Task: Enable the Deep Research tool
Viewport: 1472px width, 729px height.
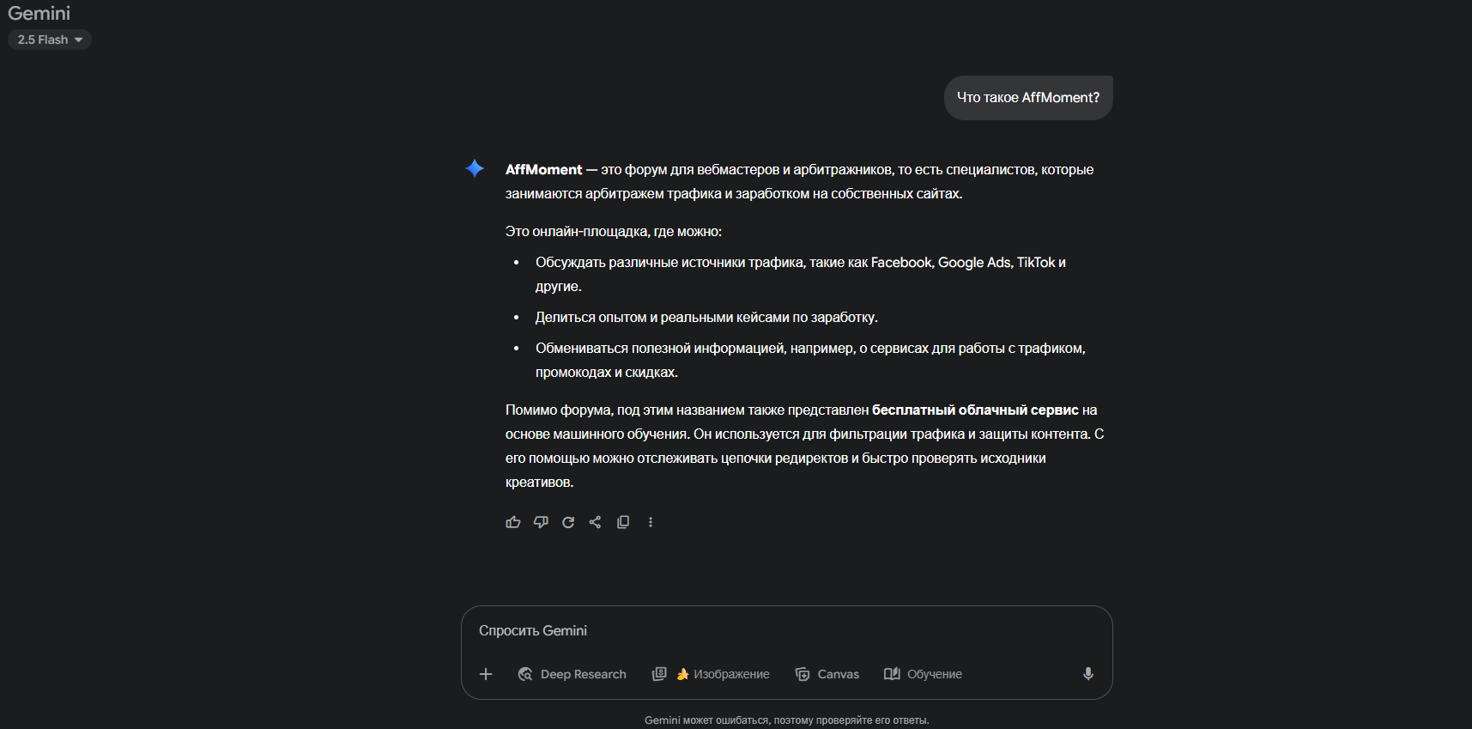Action: point(572,674)
